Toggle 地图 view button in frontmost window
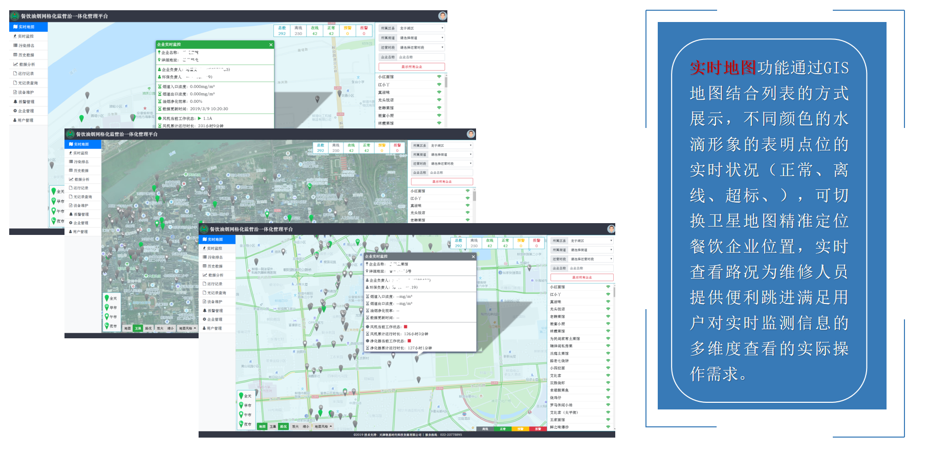This screenshot has width=928, height=455. [x=262, y=426]
